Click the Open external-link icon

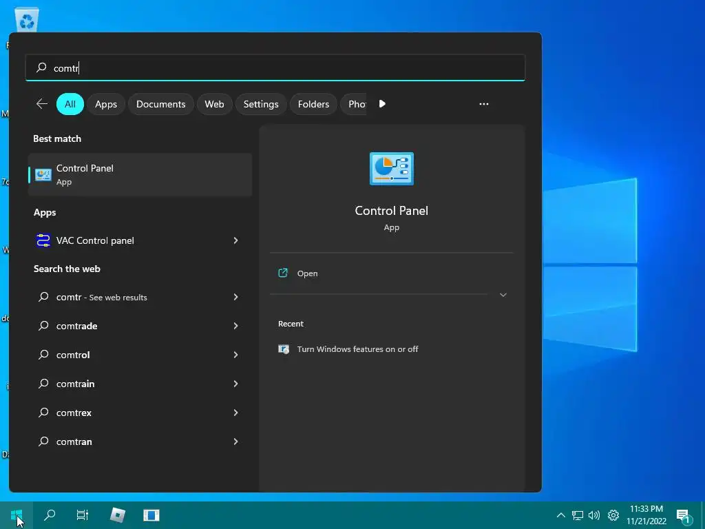click(283, 273)
